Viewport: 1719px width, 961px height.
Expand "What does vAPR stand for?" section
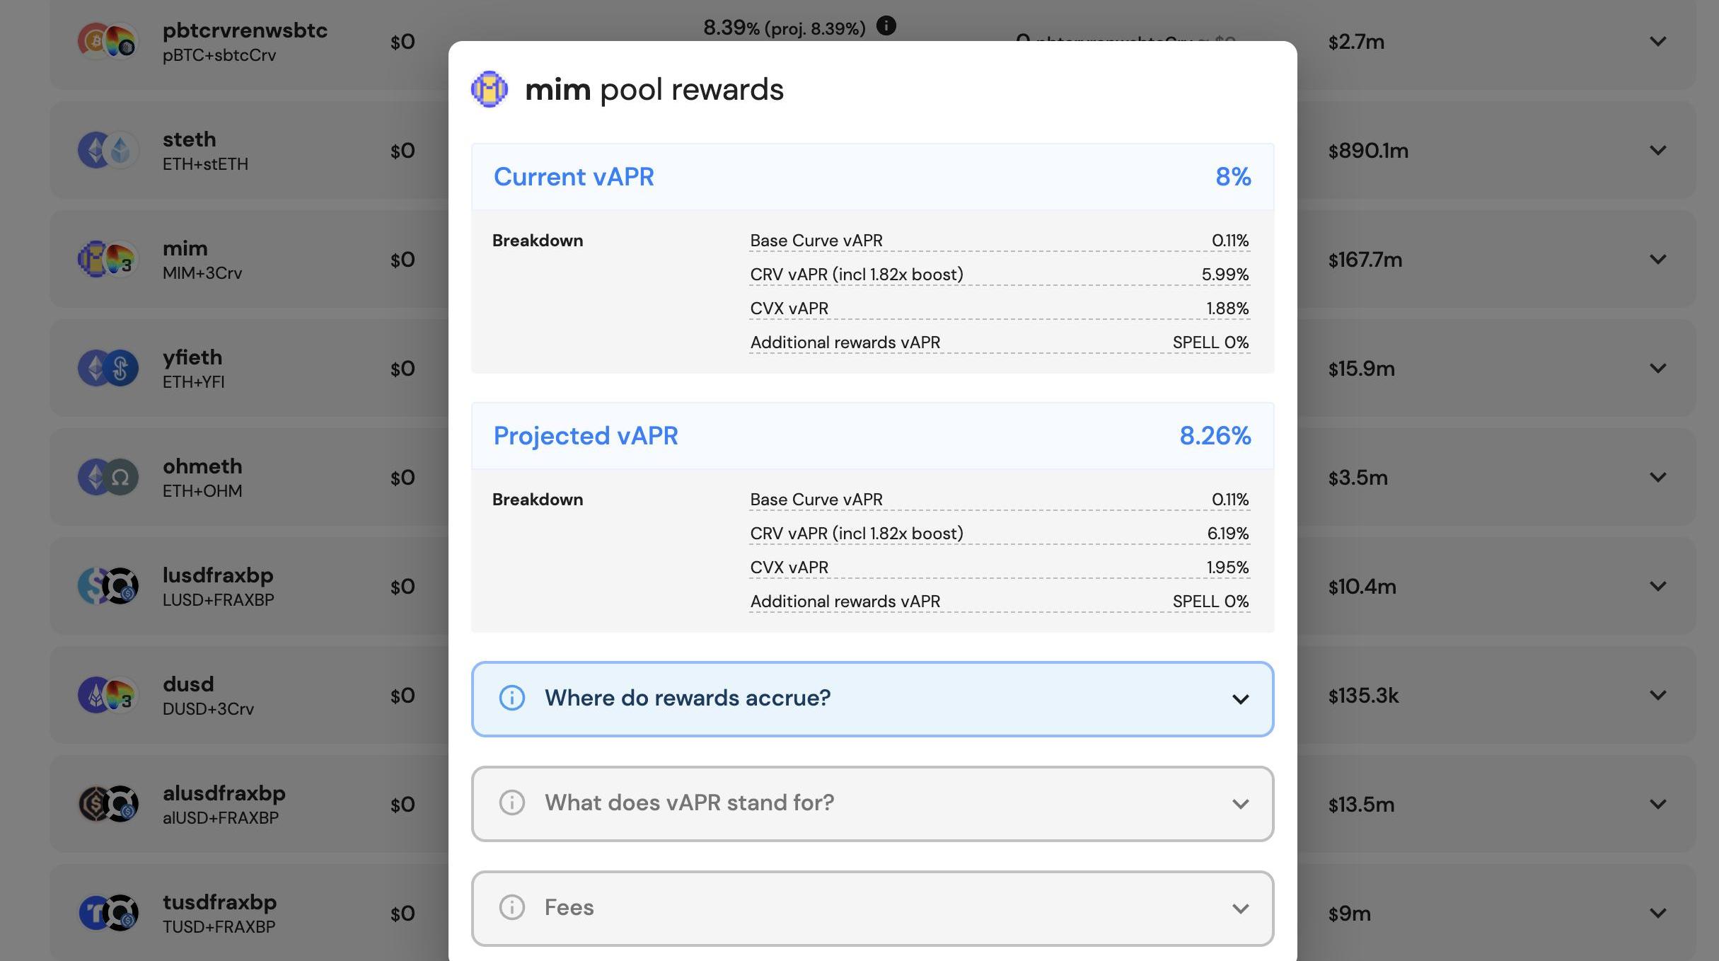pos(872,804)
